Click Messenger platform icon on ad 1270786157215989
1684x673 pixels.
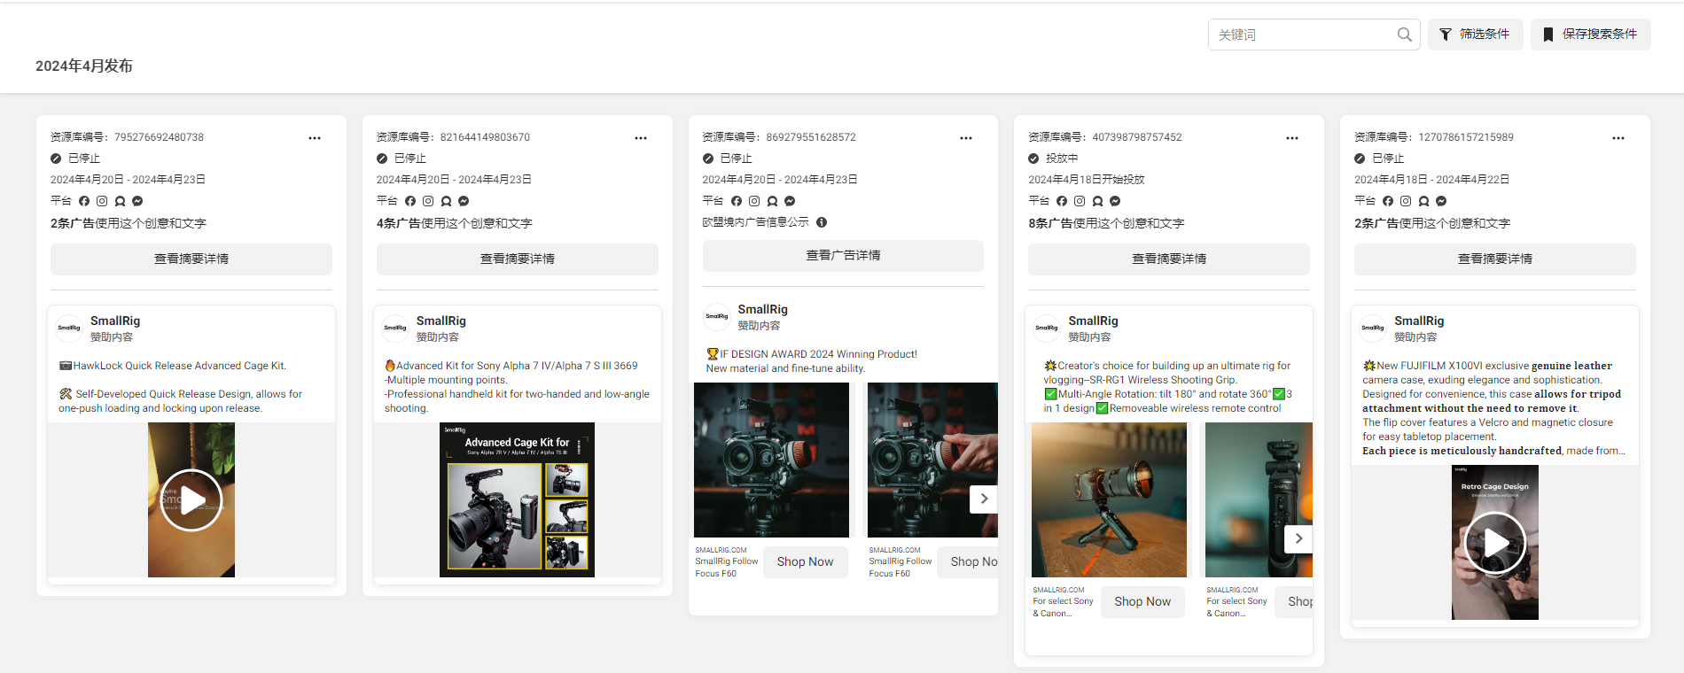tap(1441, 201)
